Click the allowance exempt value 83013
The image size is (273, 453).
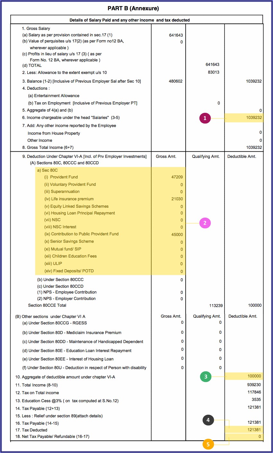(214, 72)
